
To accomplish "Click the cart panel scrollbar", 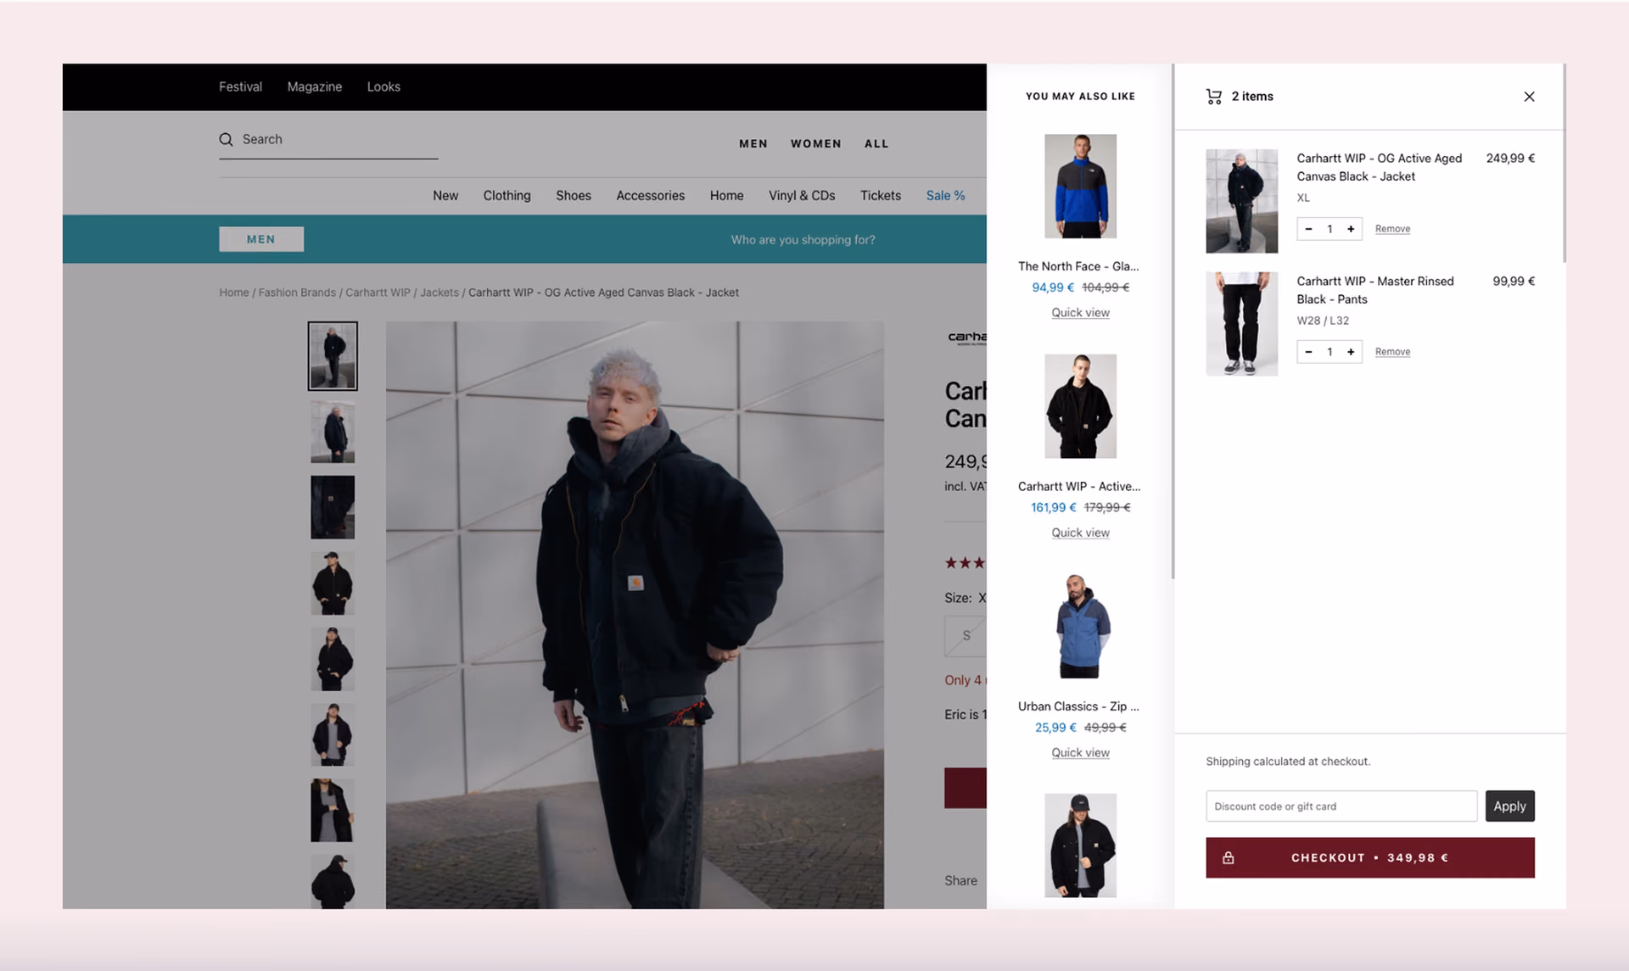I will pyautogui.click(x=1564, y=164).
